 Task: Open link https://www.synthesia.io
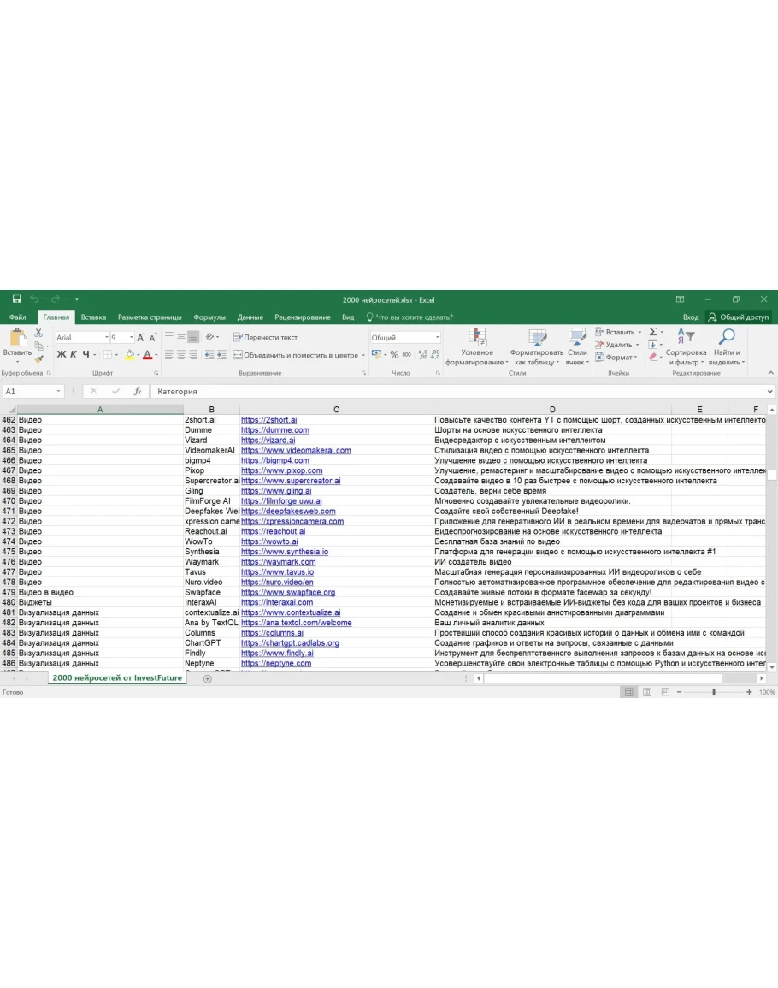point(284,552)
